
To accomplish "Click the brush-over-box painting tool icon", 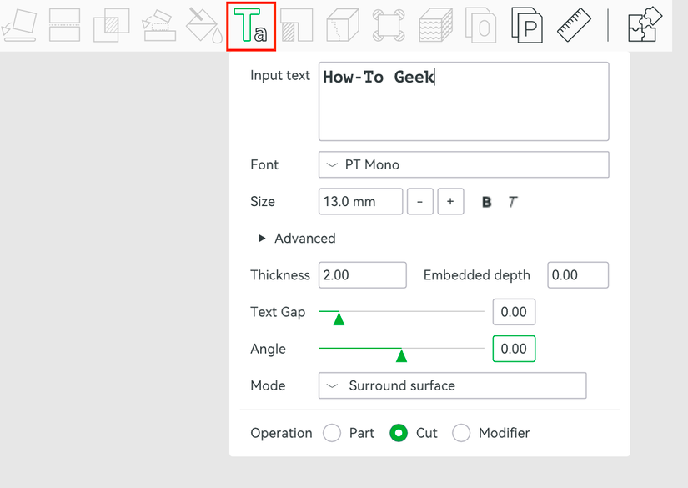I will tap(158, 26).
